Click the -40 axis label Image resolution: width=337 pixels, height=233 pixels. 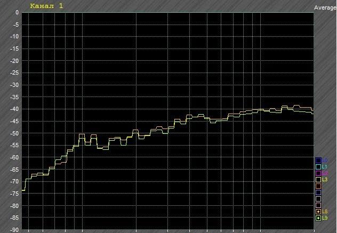(x=14, y=109)
